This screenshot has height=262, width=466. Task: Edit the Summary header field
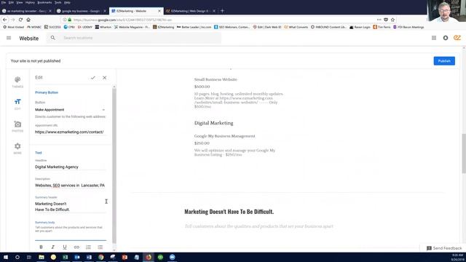point(70,207)
